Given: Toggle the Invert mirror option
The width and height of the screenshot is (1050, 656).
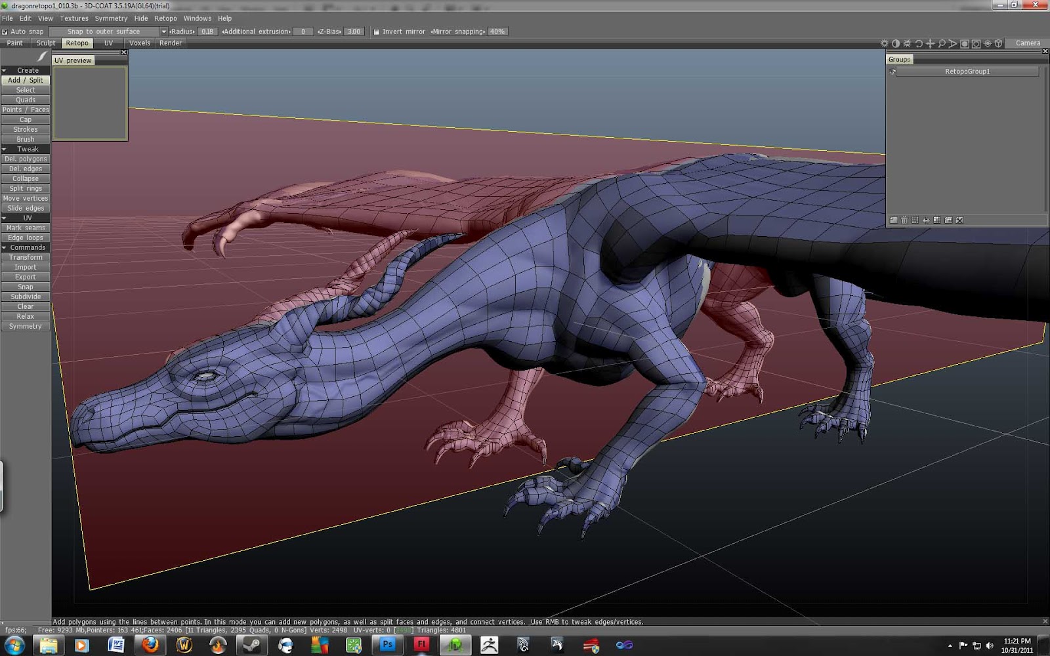Looking at the screenshot, I should [x=376, y=31].
